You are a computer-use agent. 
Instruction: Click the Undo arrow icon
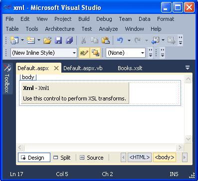pos(120,40)
